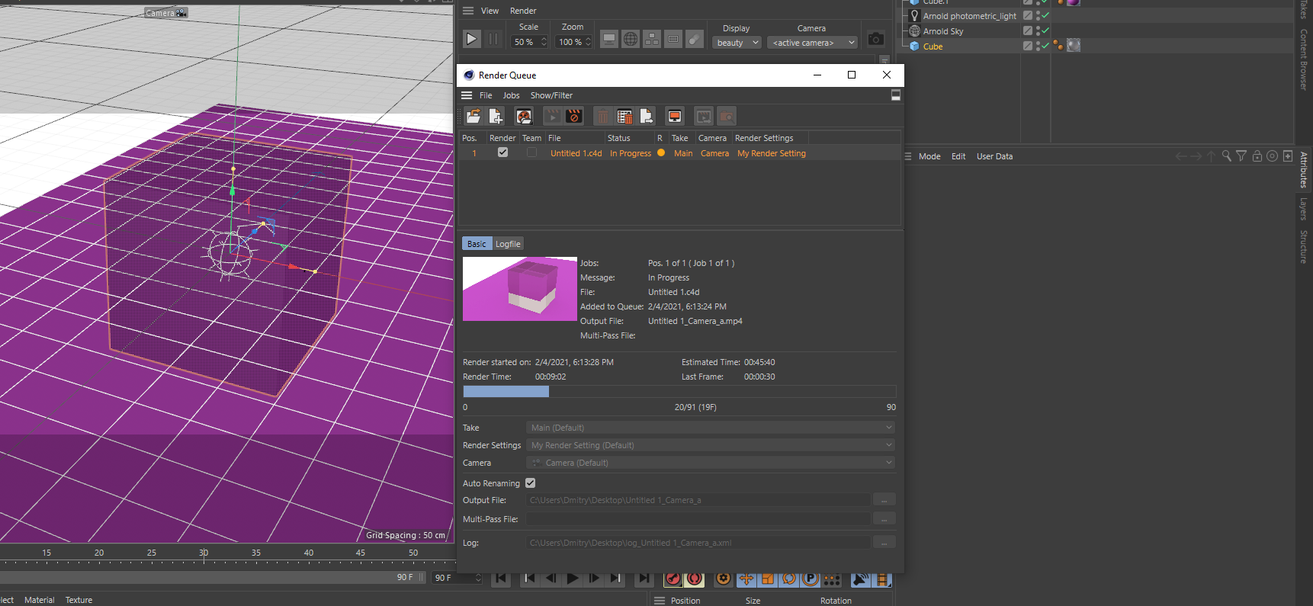Open the render in Picture Viewer icon

(x=675, y=116)
